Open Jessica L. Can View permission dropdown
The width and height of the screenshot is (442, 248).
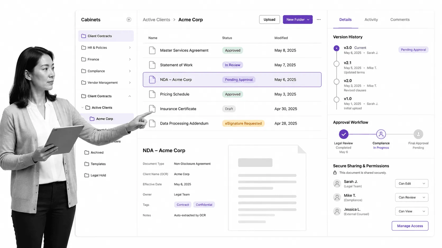pos(412,211)
